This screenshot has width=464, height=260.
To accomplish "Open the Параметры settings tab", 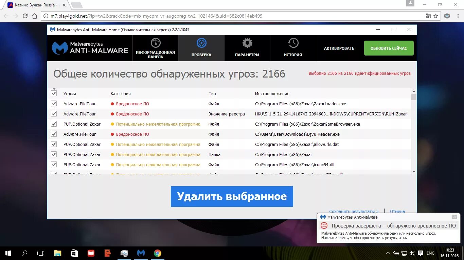I will tap(247, 48).
